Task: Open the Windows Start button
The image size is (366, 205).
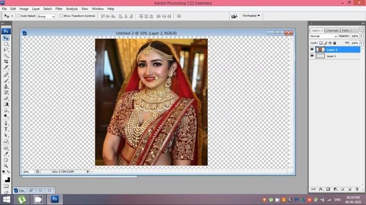Action: click(x=6, y=199)
